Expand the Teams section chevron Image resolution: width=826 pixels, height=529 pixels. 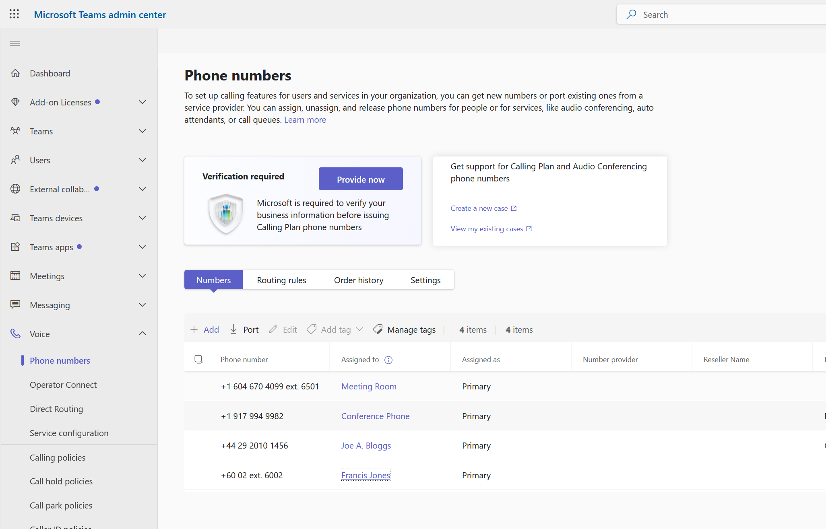point(142,131)
